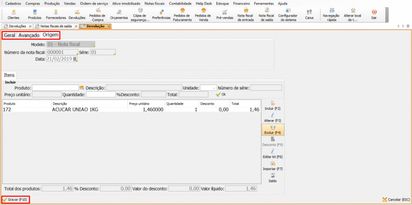The height and width of the screenshot is (205, 412).
Task: Open Configurador do sistema in the toolbar
Action: coord(288,15)
